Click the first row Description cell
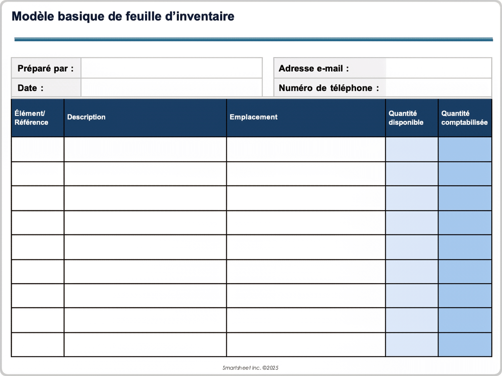Screen dimensions: 502x376 [x=145, y=149]
